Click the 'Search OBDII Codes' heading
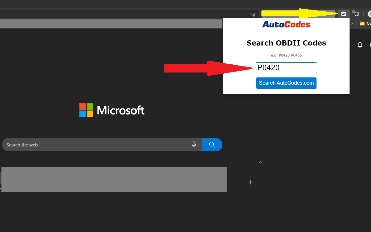 point(286,43)
